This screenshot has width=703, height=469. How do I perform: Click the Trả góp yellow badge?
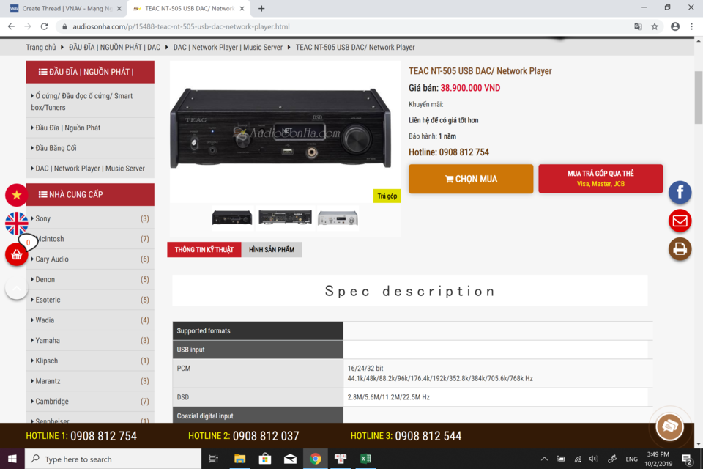(x=387, y=196)
